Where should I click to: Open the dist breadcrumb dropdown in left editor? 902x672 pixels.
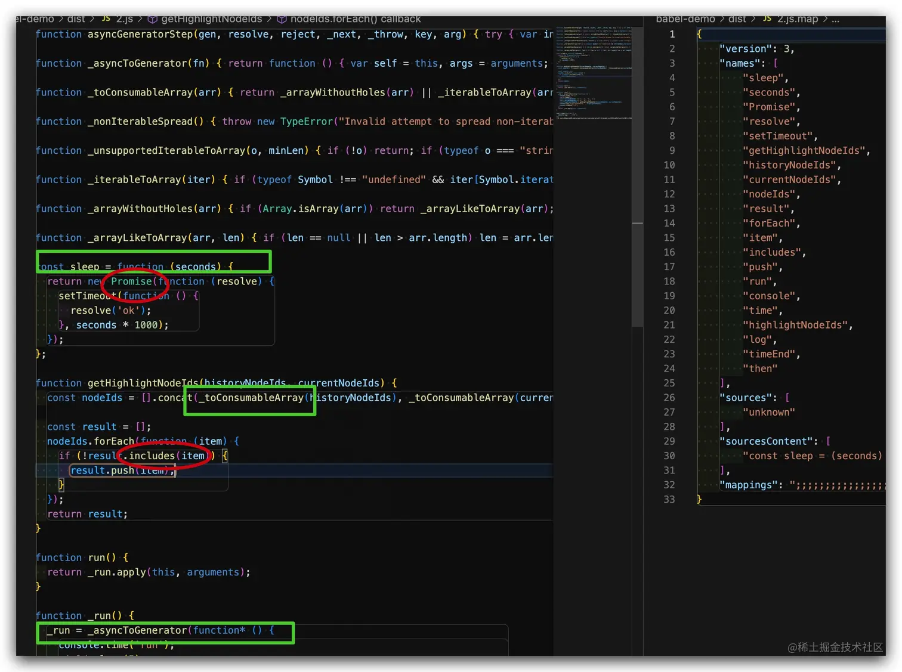coord(76,19)
